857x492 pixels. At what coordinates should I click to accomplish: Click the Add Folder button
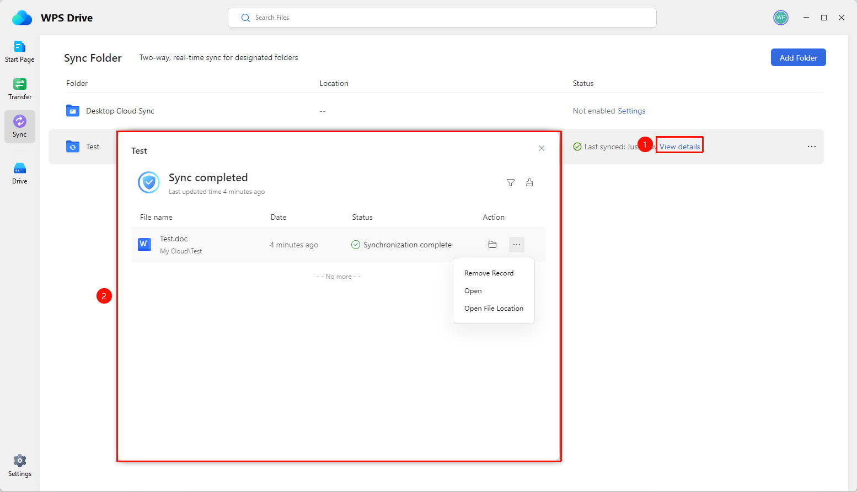tap(799, 57)
